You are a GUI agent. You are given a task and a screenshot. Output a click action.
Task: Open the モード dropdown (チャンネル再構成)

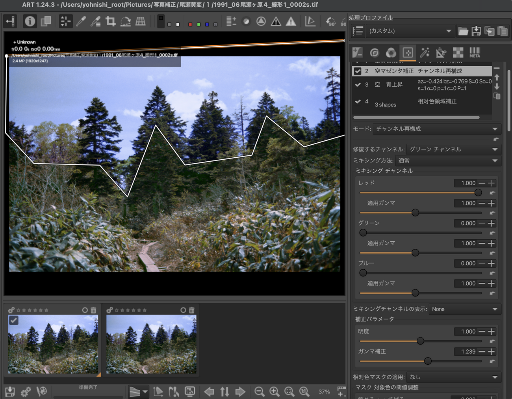pos(436,129)
